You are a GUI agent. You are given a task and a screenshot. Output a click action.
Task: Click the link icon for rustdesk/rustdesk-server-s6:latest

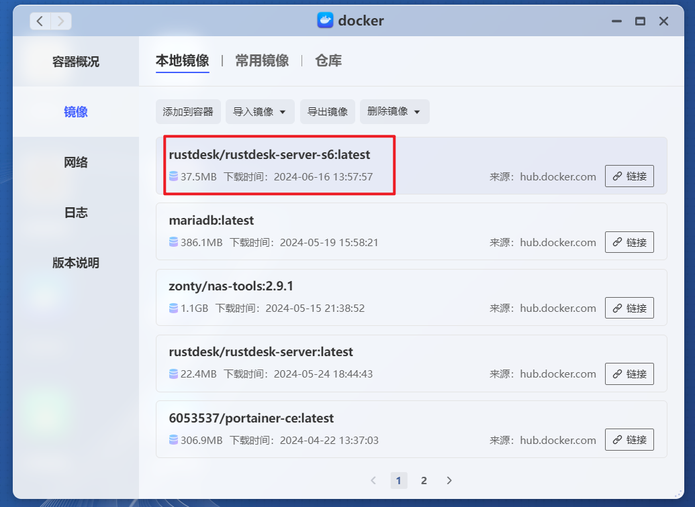pos(629,176)
